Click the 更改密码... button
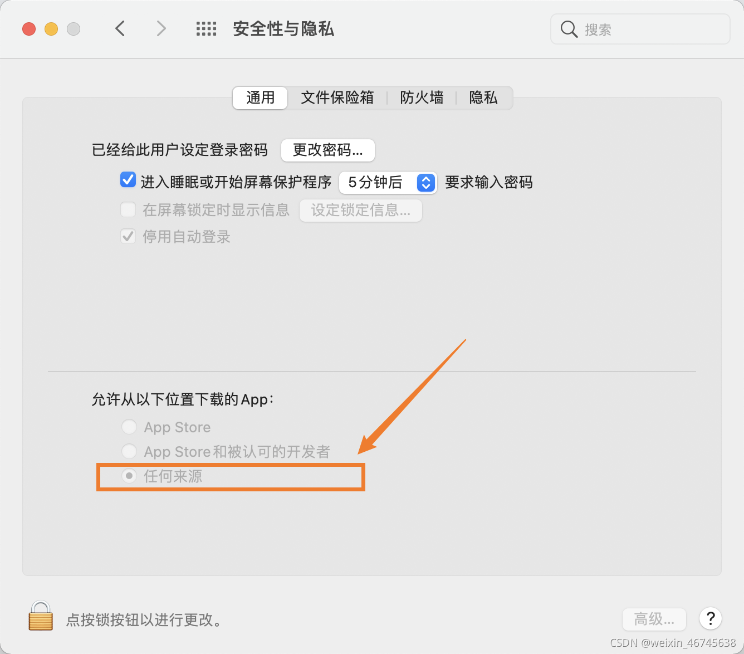This screenshot has height=654, width=744. point(328,150)
